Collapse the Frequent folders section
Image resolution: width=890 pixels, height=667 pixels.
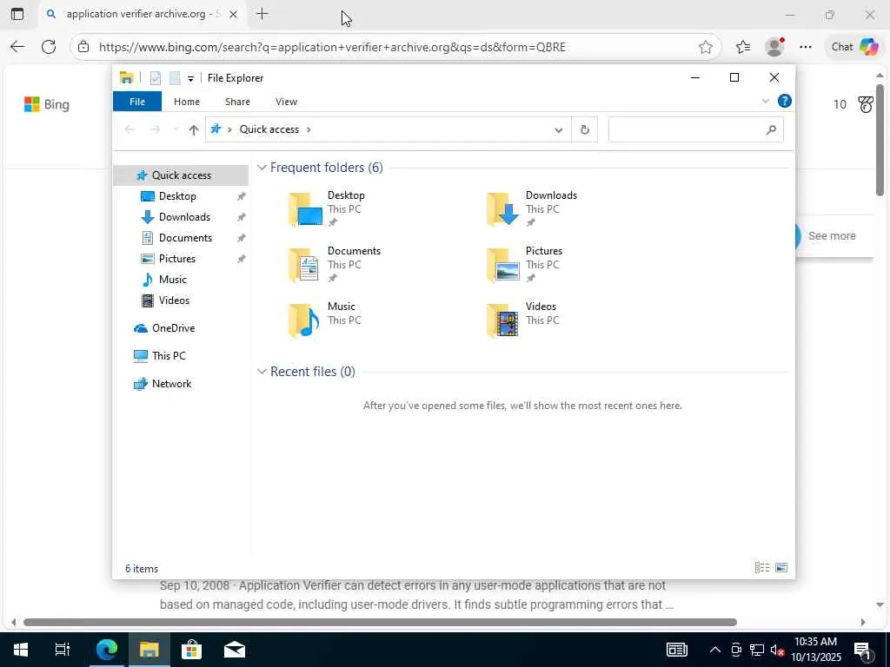262,168
